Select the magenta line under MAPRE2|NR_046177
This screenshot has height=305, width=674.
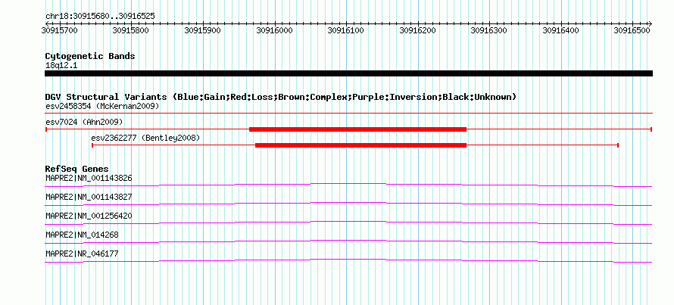click(348, 261)
